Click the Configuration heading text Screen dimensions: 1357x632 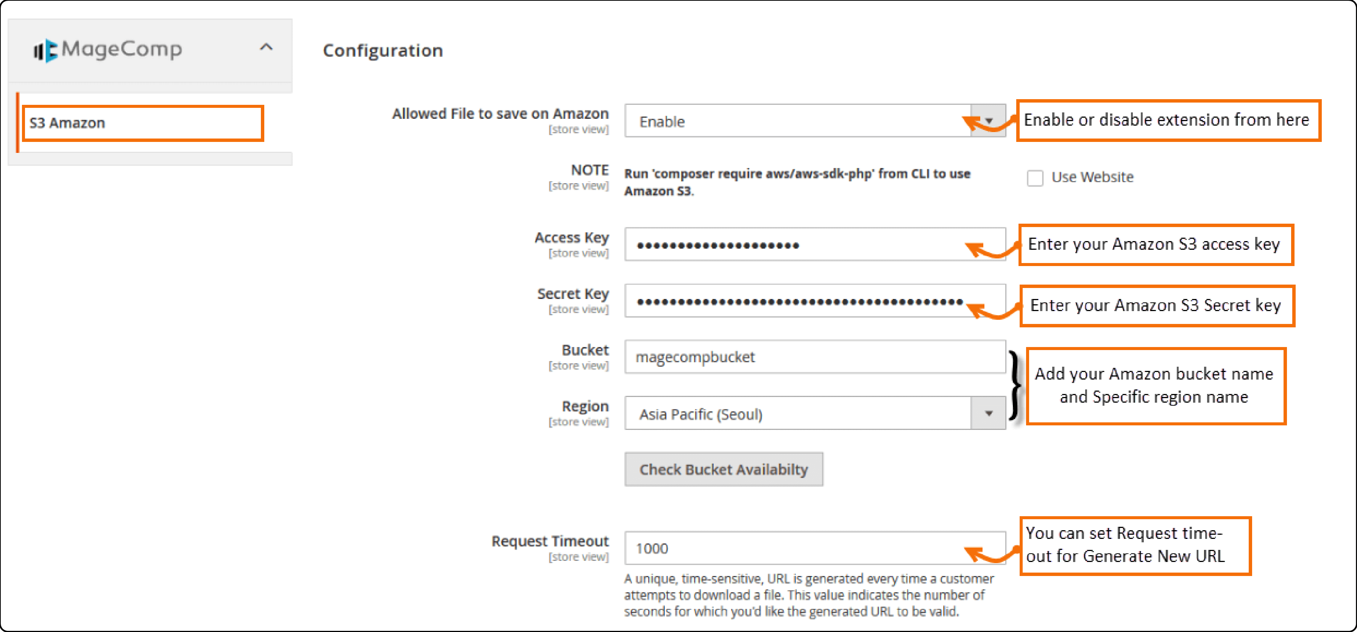point(382,51)
